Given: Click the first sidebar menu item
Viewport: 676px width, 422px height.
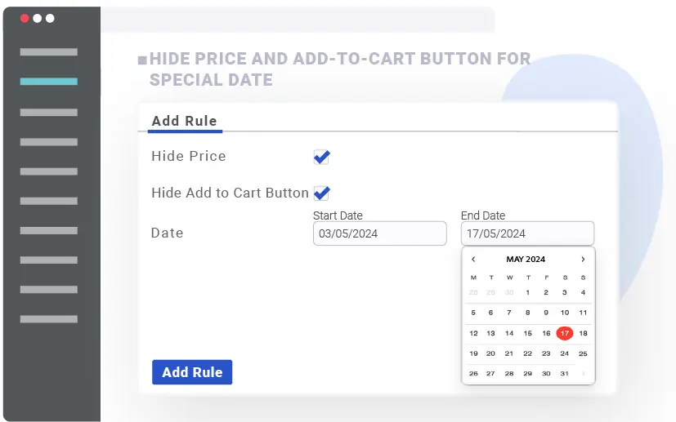Looking at the screenshot, I should pos(49,52).
